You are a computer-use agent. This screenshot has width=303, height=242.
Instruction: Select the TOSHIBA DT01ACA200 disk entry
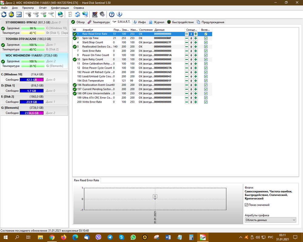point(35,44)
